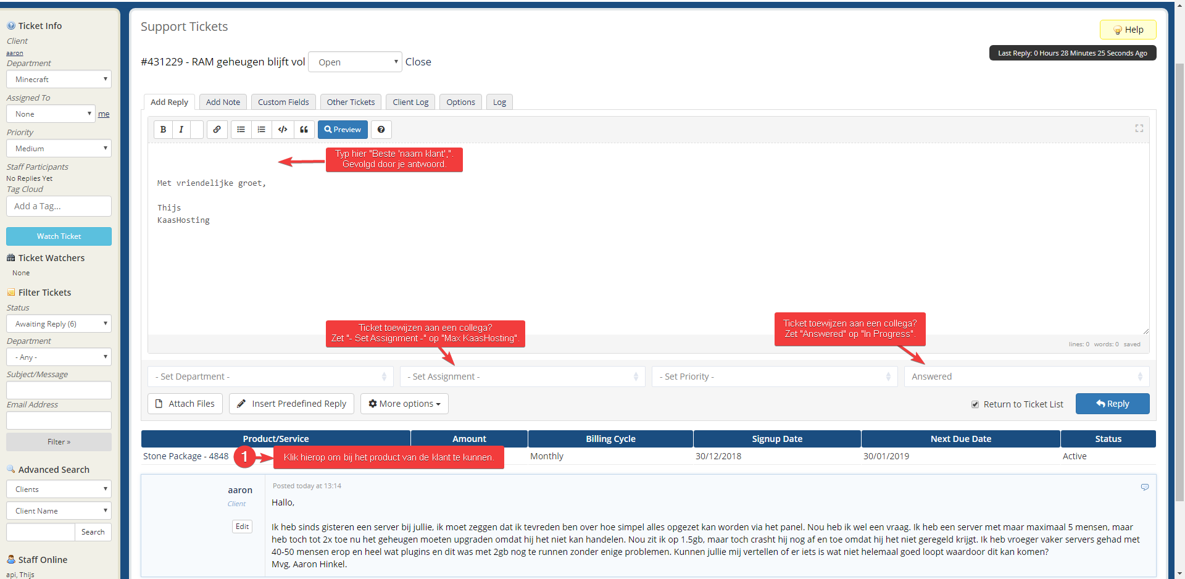Expand the reply editor to fullscreen

click(x=1139, y=128)
